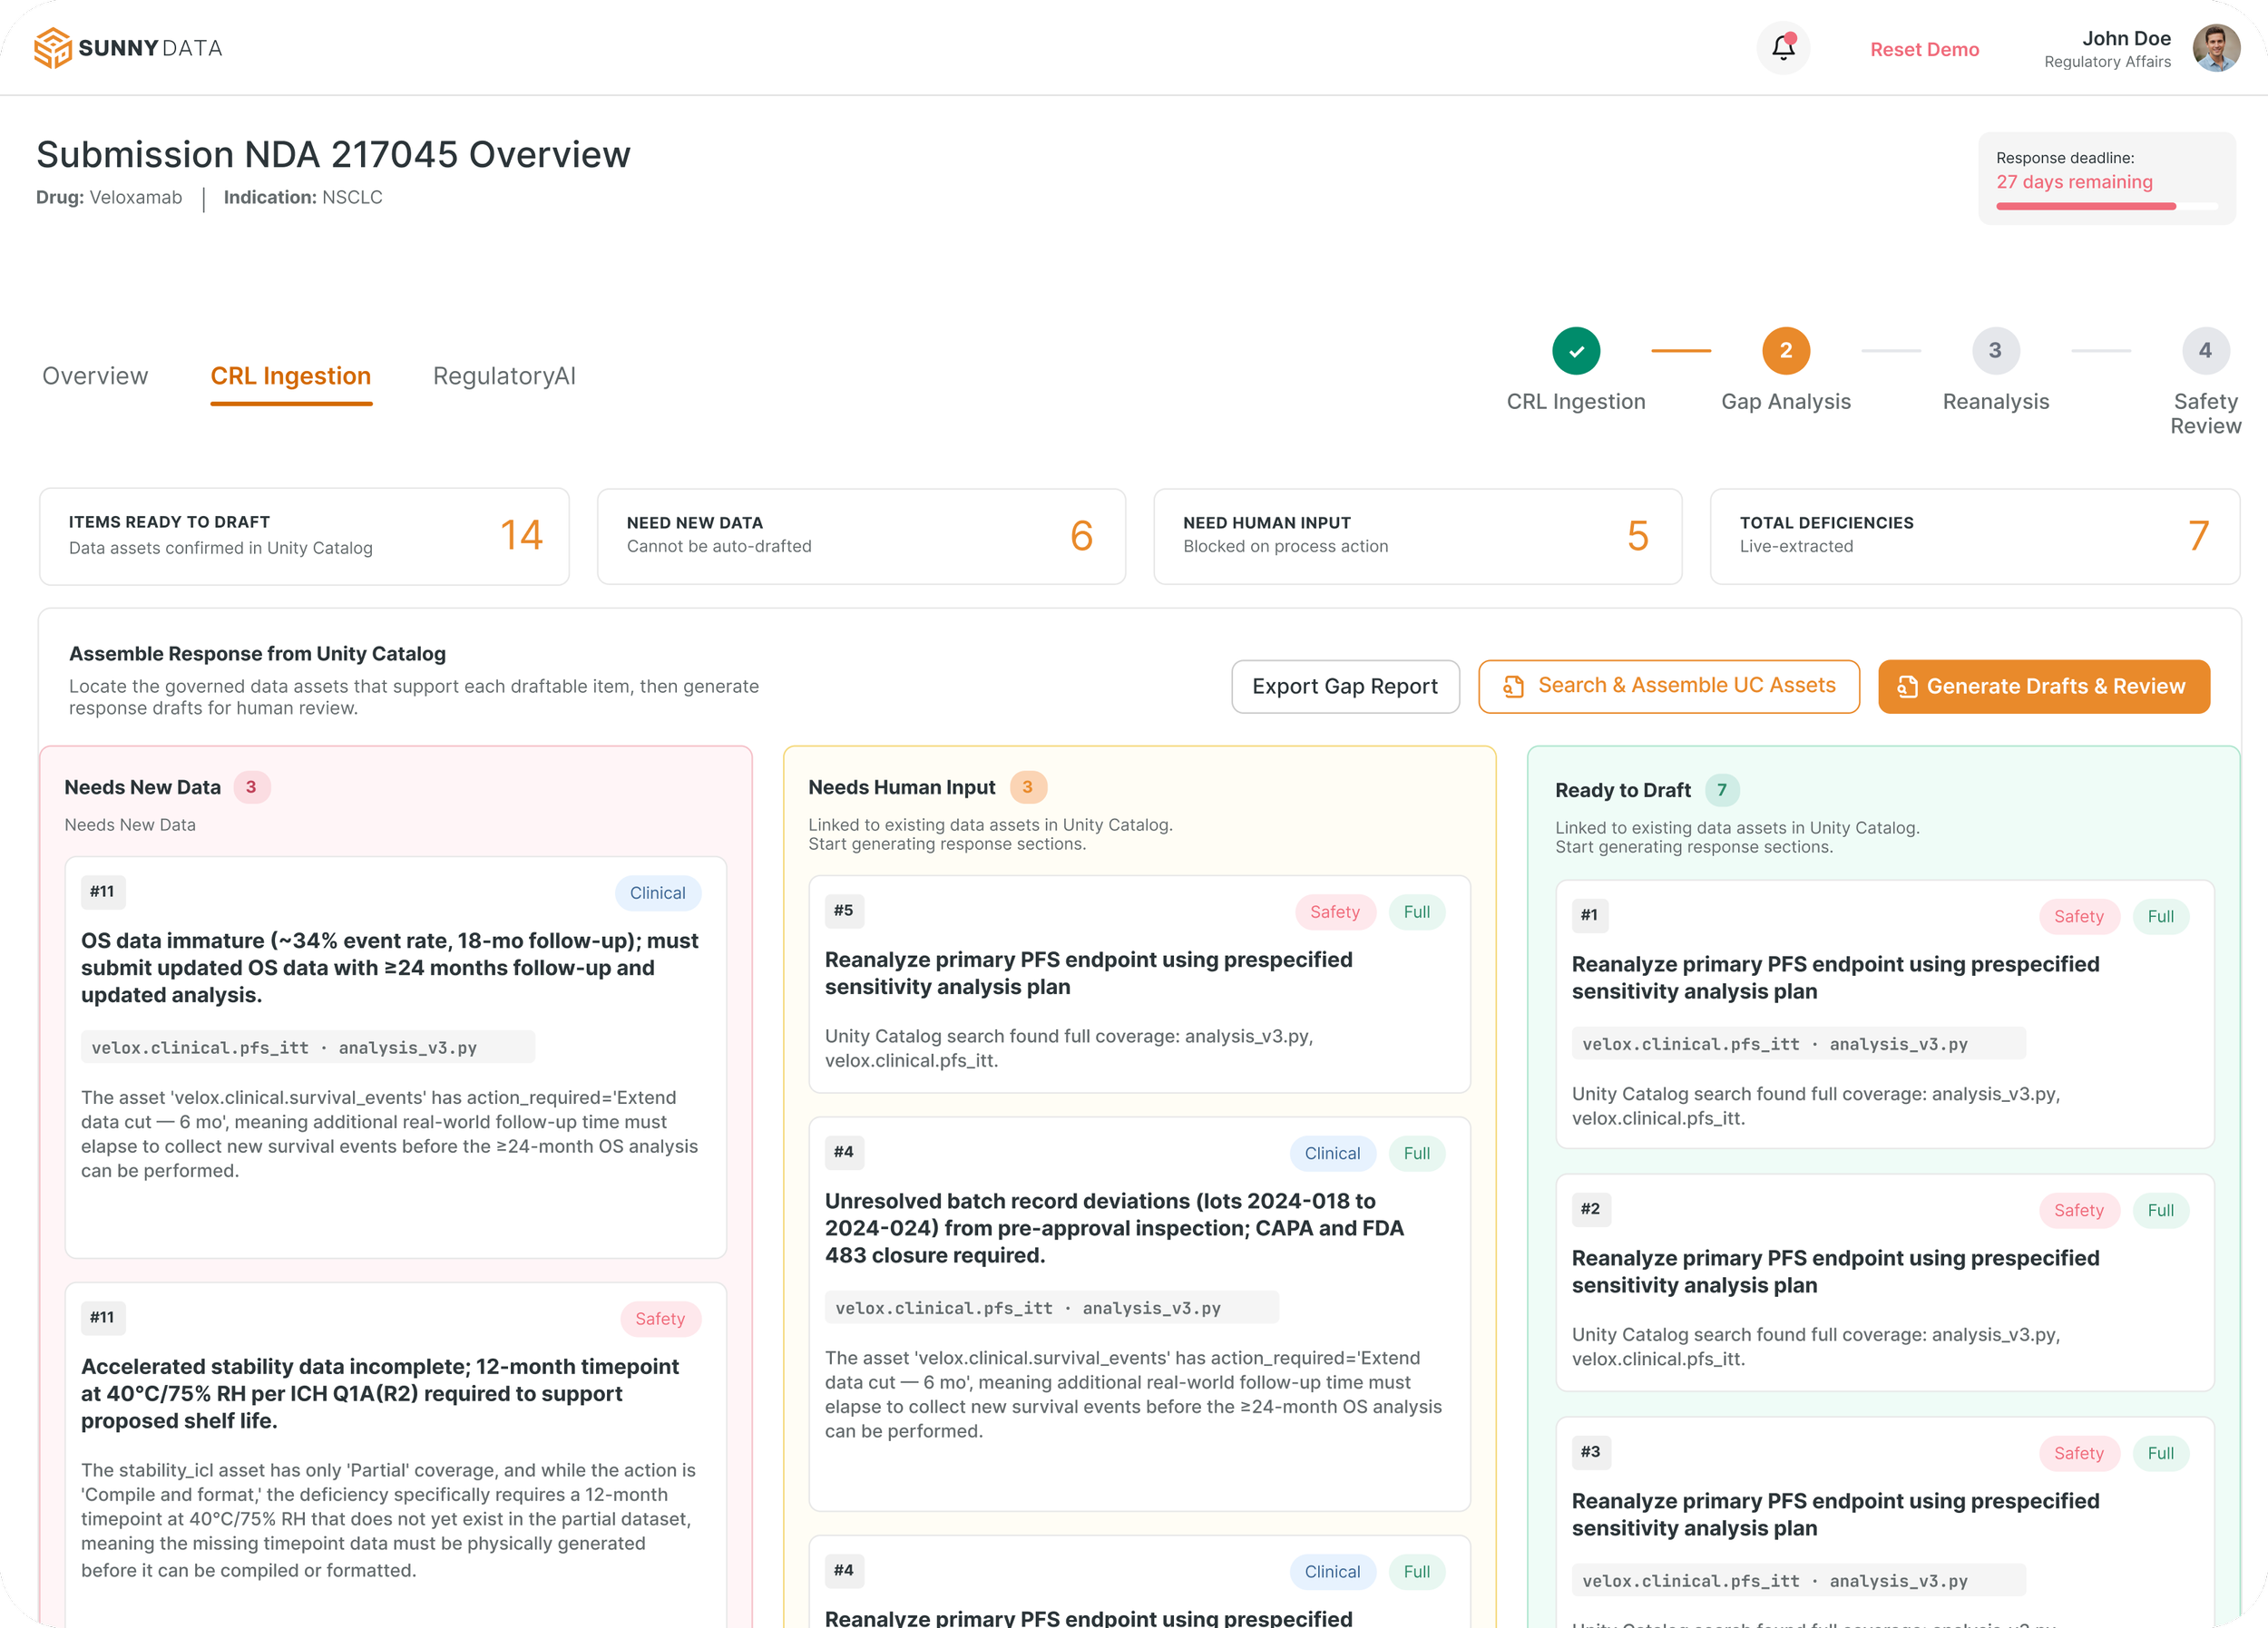Click the Ready to Draft count badge
The image size is (2268, 1628).
pos(1722,790)
